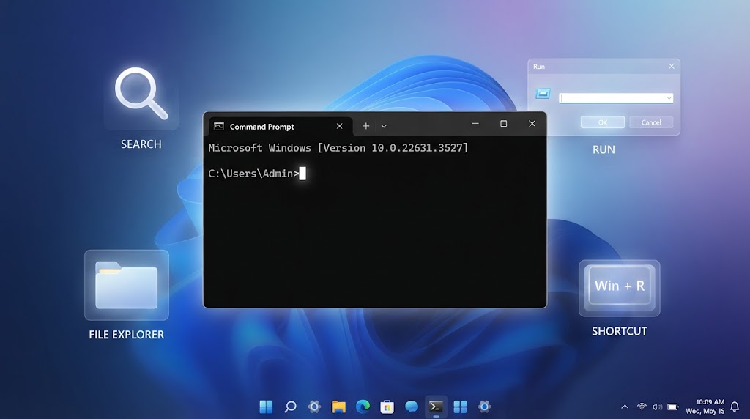Click OK in the Run dialog
This screenshot has width=750, height=419.
pyautogui.click(x=603, y=122)
